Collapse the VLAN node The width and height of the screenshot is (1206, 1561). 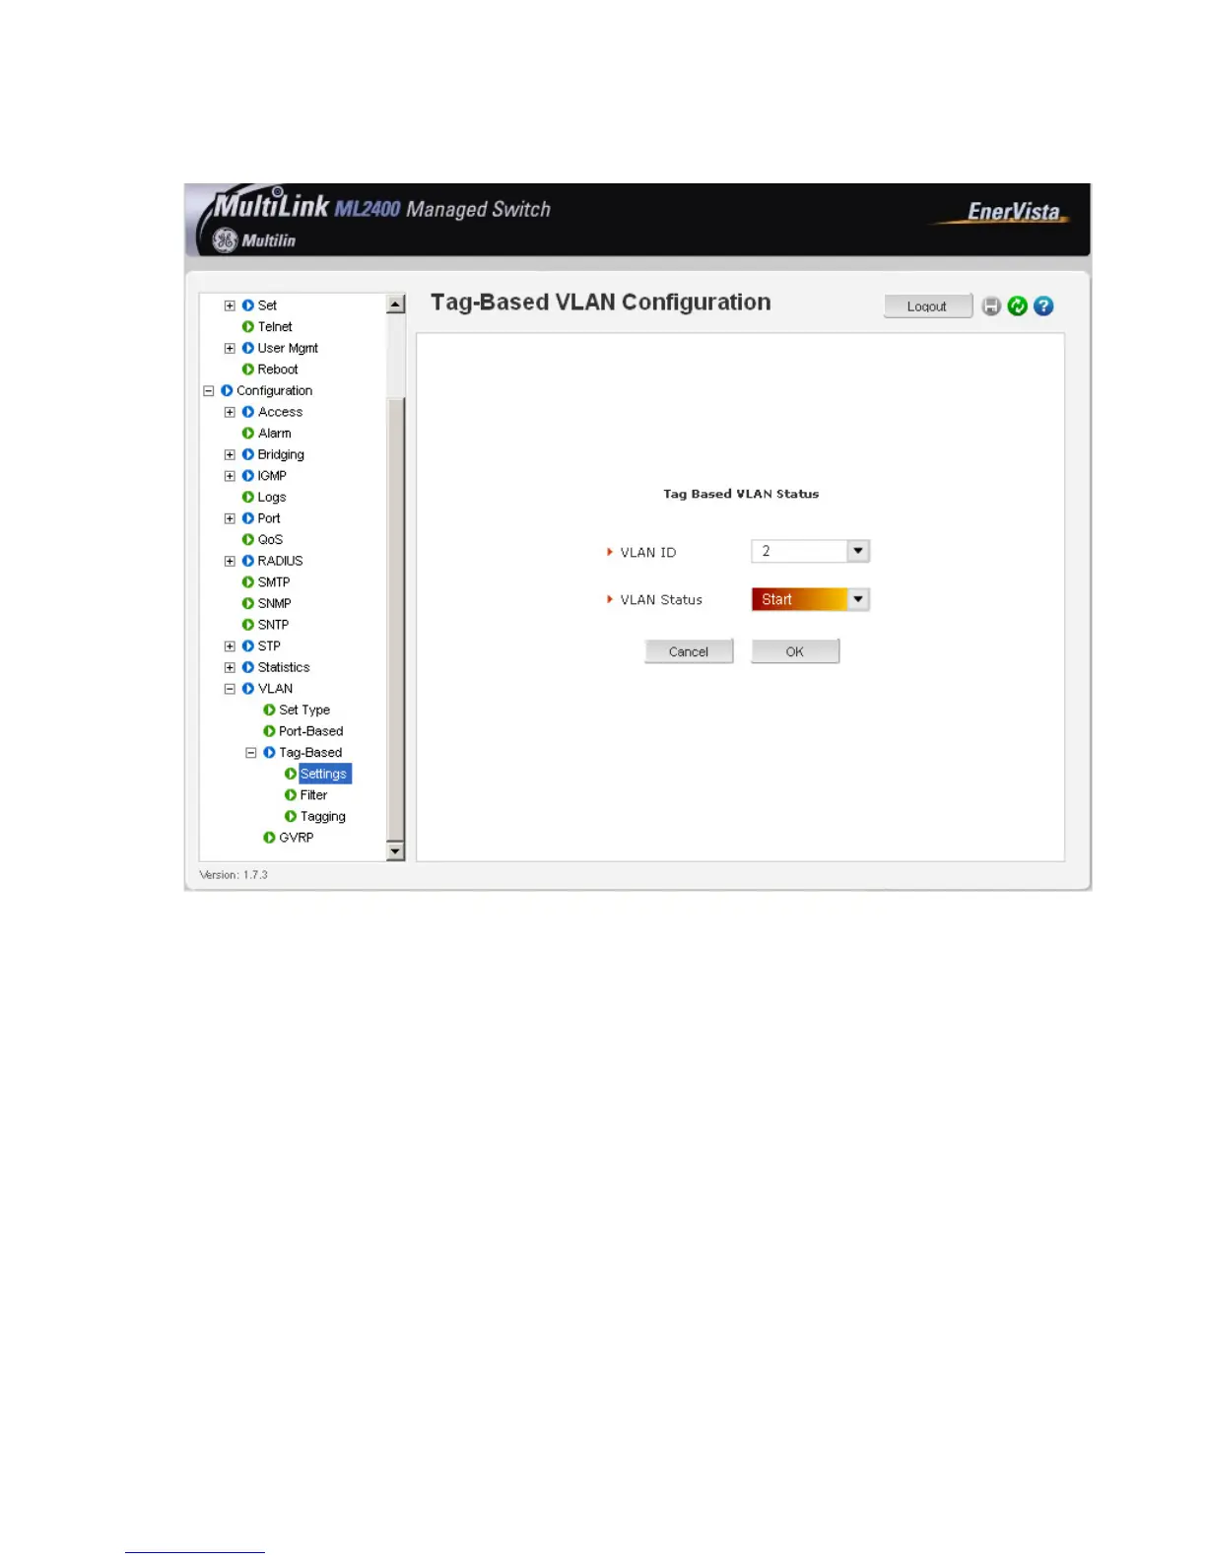pos(230,689)
